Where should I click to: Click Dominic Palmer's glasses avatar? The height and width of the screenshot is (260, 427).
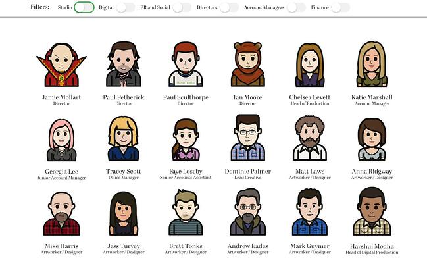pos(248,138)
